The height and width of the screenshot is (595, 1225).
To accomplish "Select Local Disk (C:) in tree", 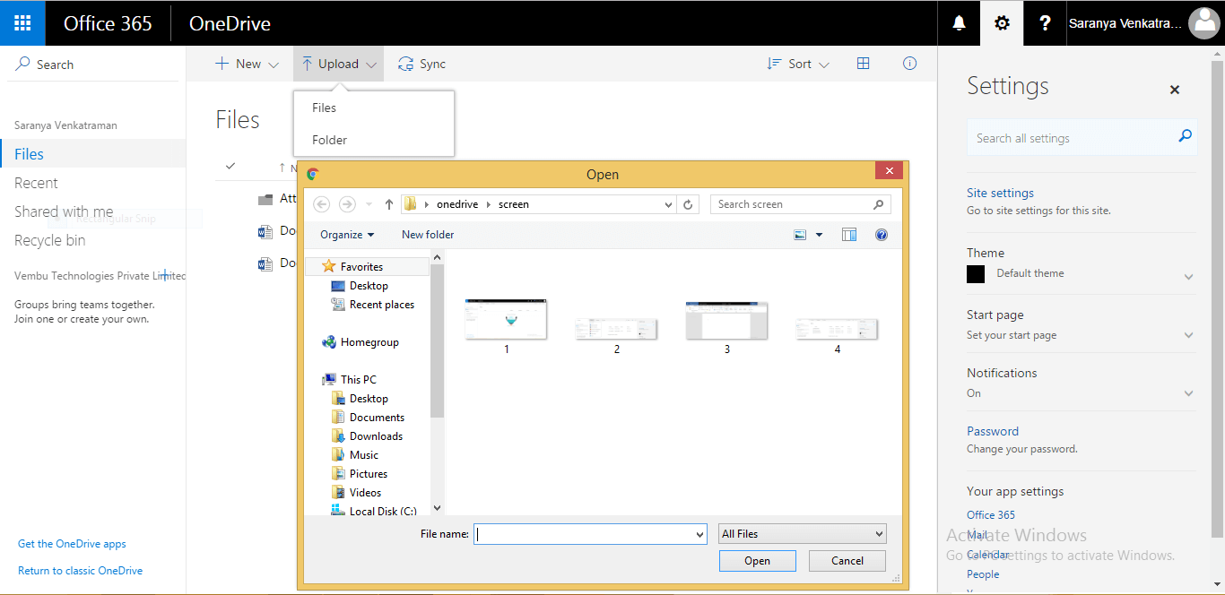I will [383, 512].
